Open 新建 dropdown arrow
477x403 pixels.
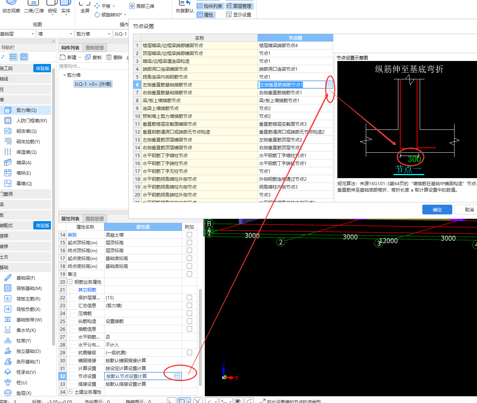80,58
